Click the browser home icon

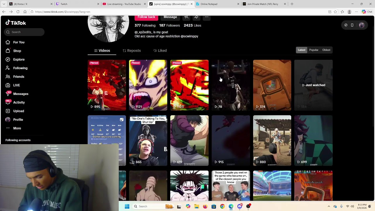pyautogui.click(x=25, y=12)
